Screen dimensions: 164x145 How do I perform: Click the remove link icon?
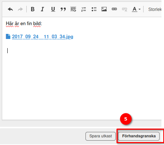(x=125, y=9)
